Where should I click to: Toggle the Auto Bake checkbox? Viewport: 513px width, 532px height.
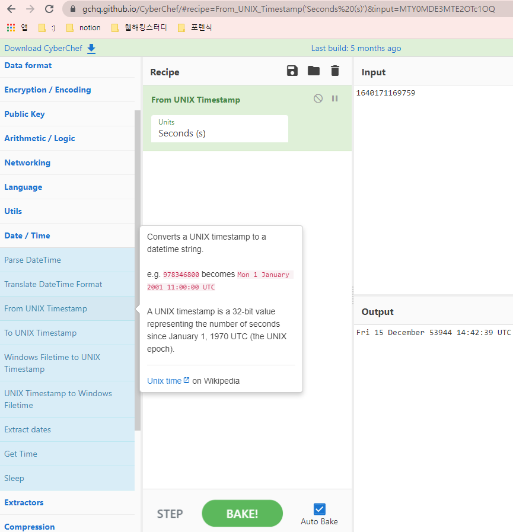point(319,509)
